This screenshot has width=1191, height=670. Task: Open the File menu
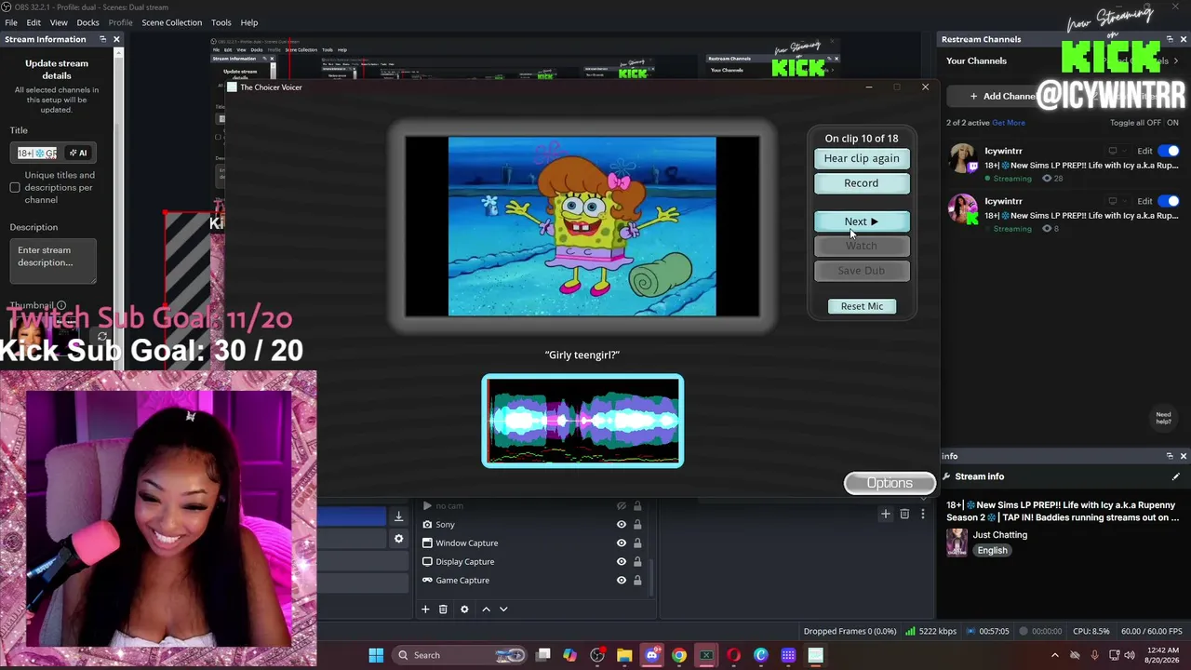(11, 22)
